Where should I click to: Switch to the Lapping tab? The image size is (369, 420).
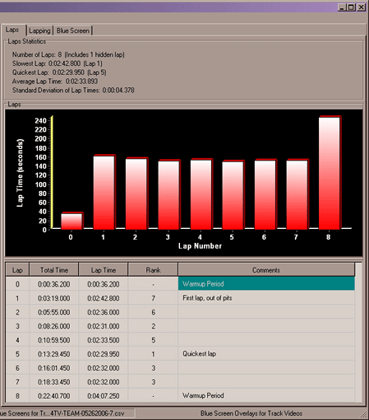[39, 30]
